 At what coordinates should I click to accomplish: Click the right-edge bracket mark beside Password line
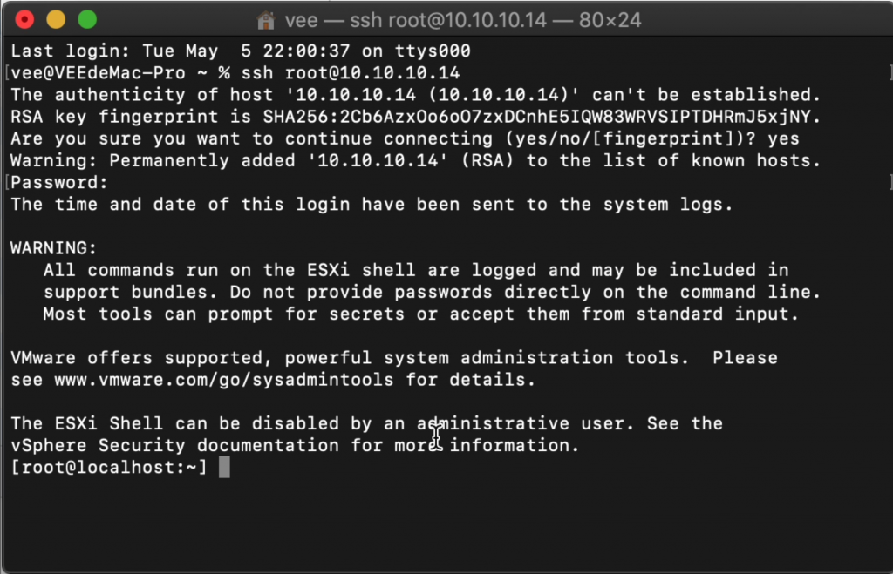890,182
